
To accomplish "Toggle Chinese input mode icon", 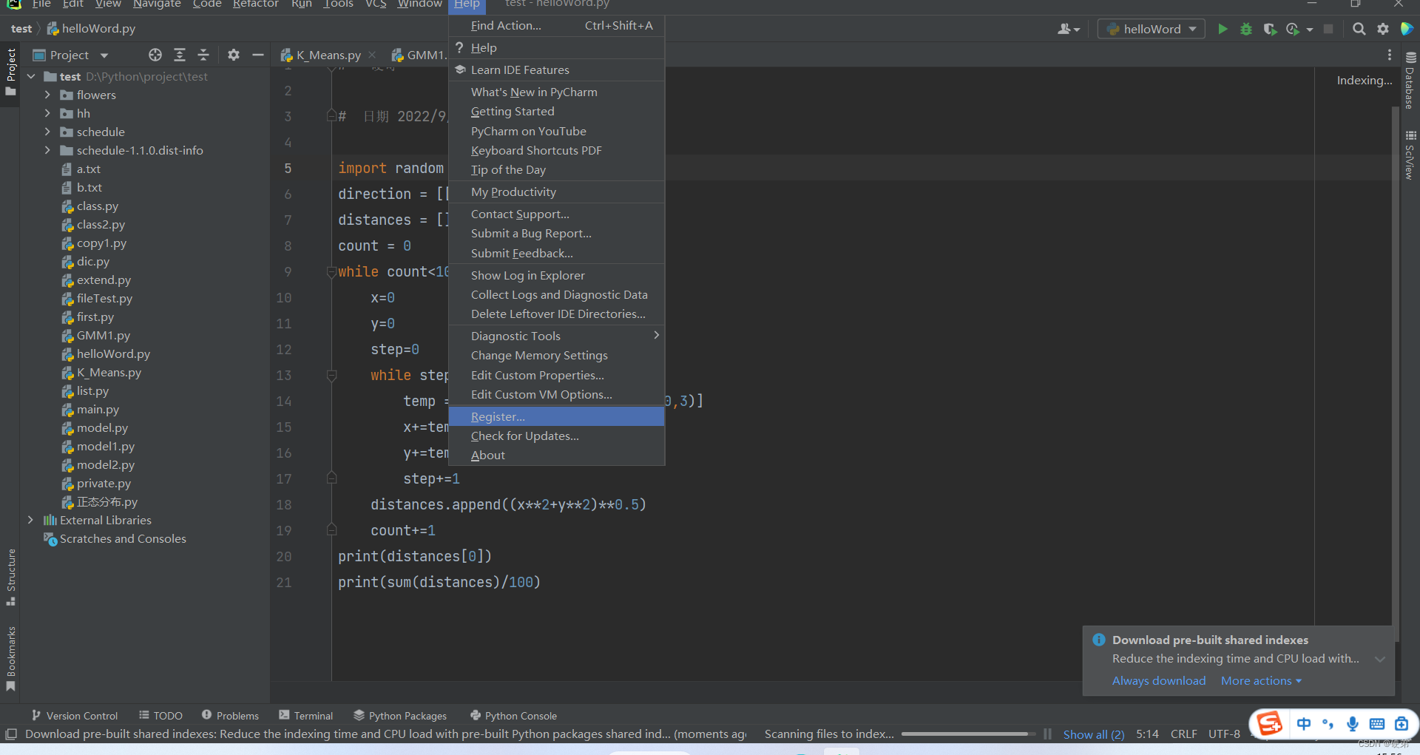I will [x=1303, y=724].
